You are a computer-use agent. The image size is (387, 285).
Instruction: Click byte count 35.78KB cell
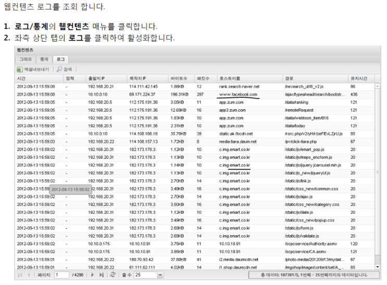[178, 134]
